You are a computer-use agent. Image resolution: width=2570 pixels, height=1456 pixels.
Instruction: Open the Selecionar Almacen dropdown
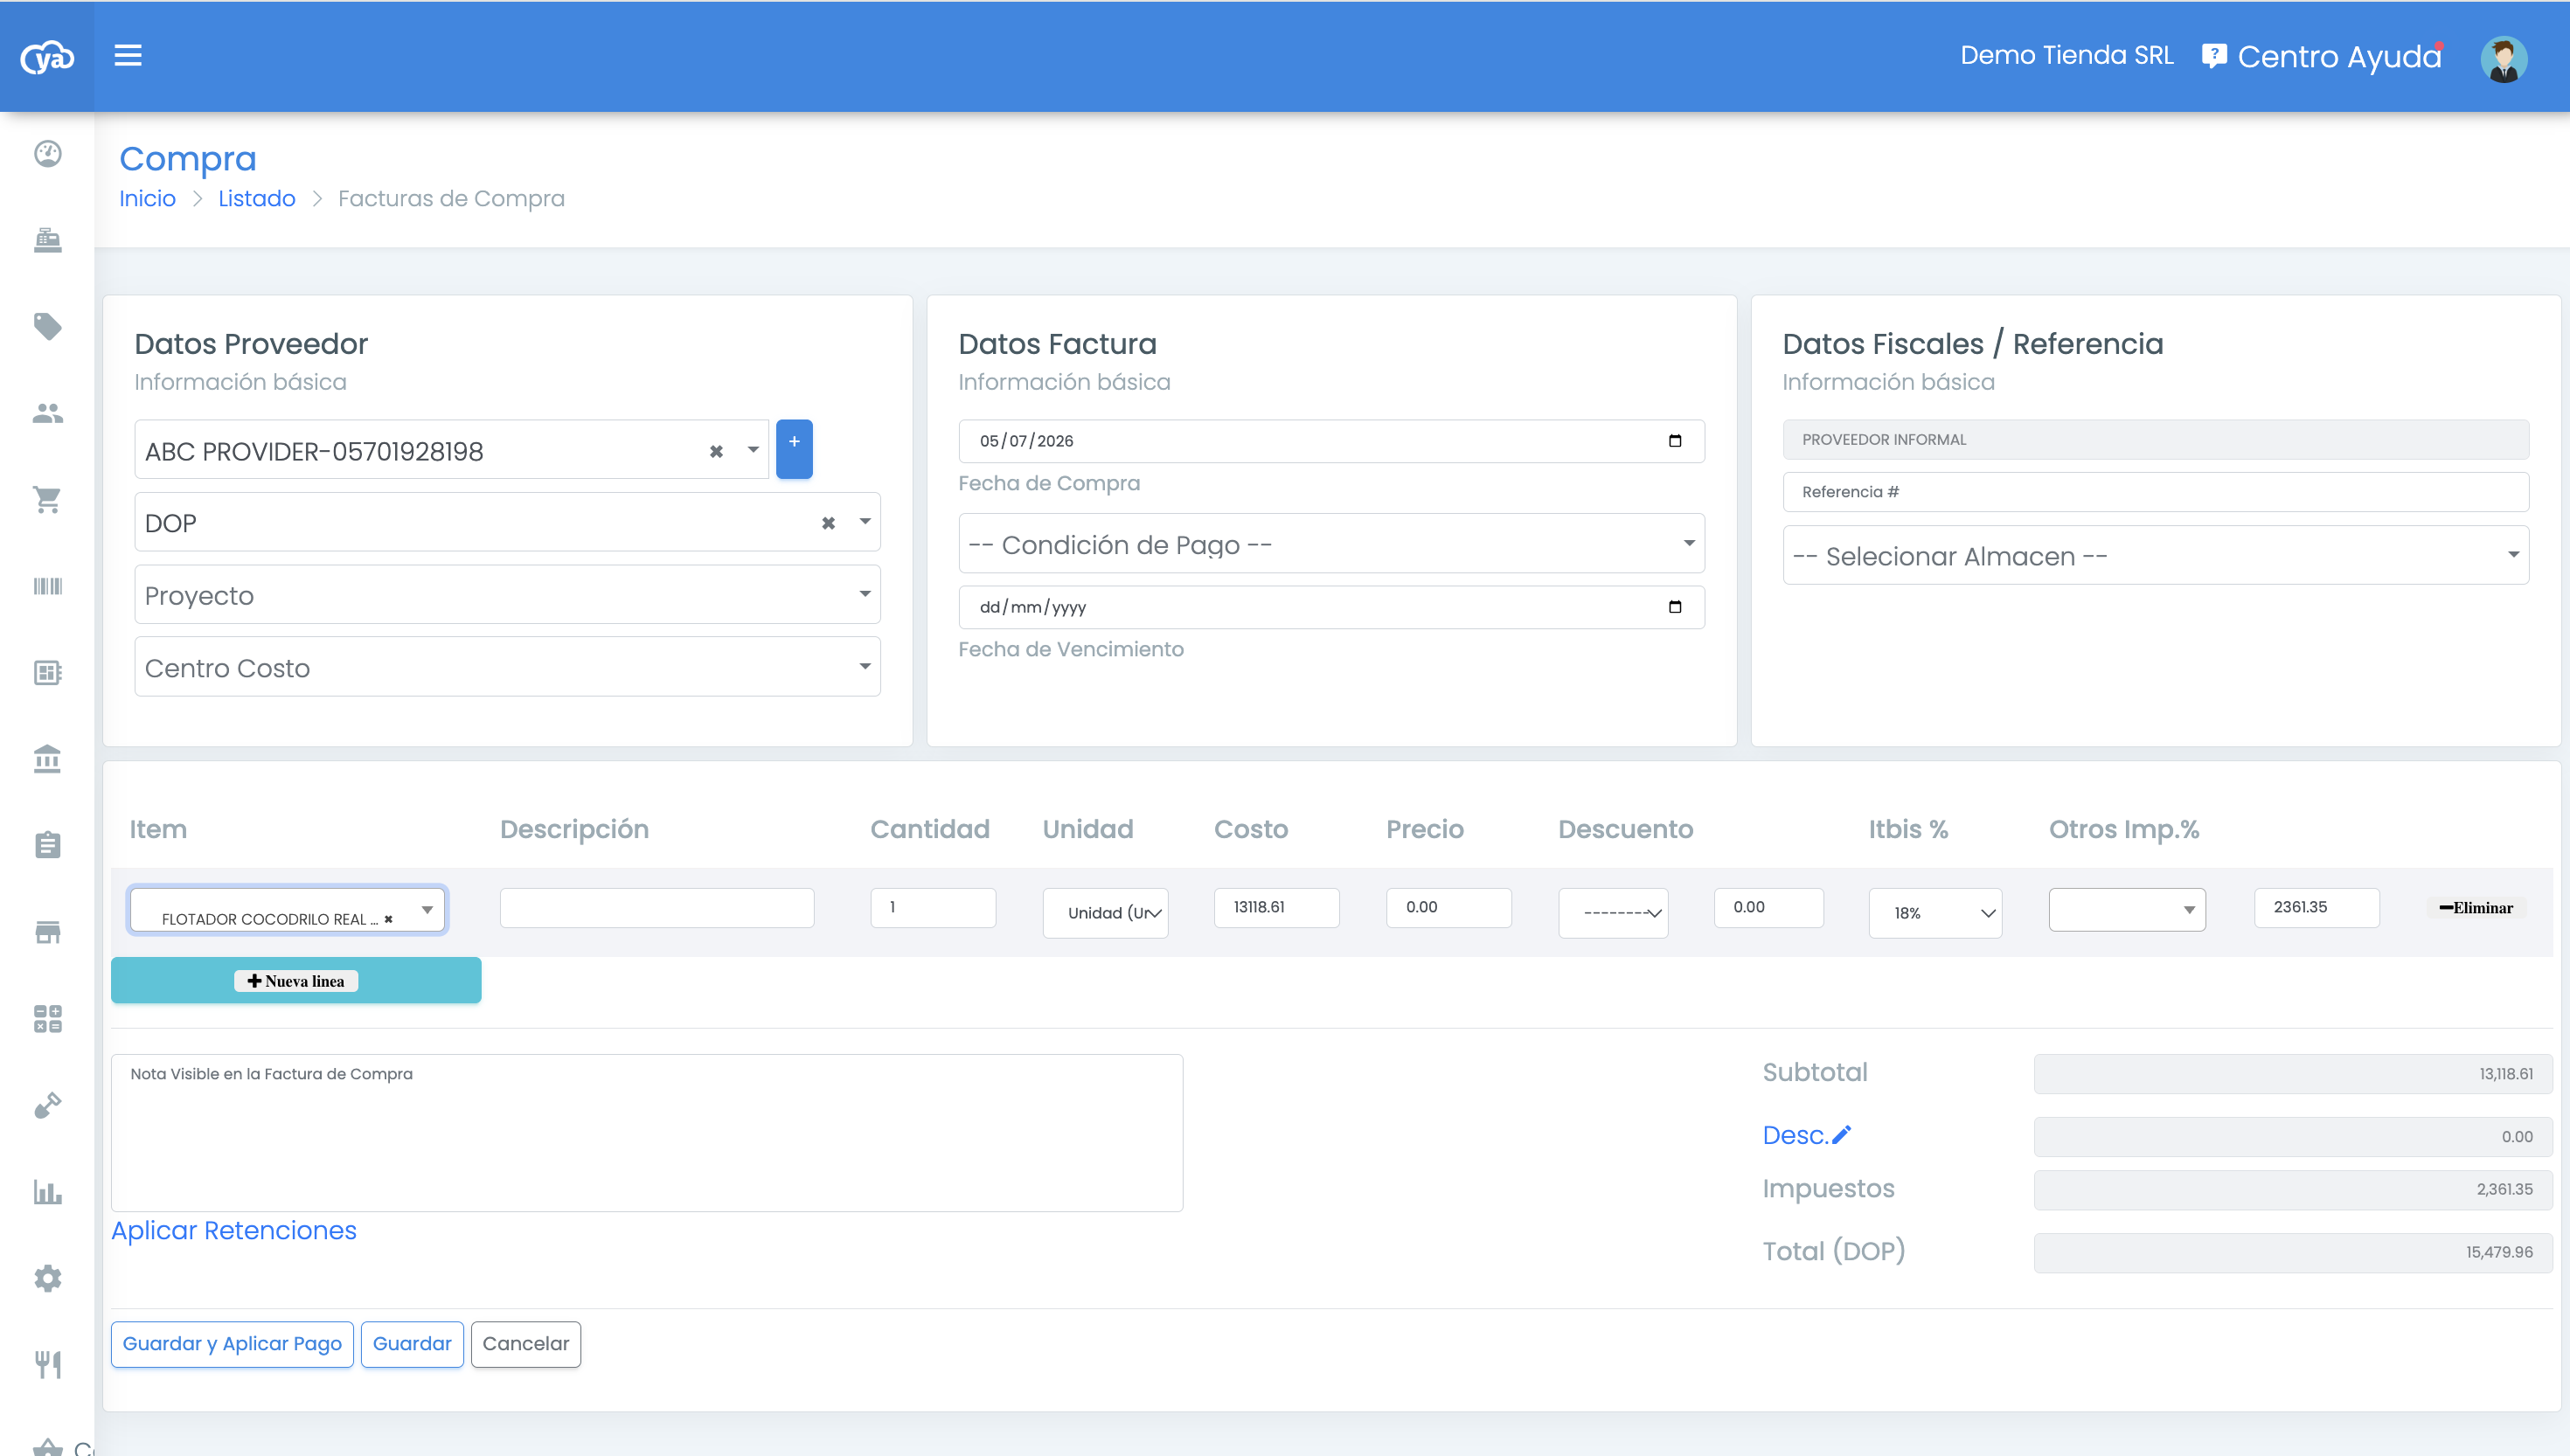pos(2155,555)
